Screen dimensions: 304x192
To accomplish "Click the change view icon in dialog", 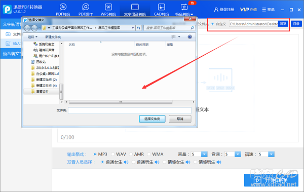I will [x=173, y=37].
